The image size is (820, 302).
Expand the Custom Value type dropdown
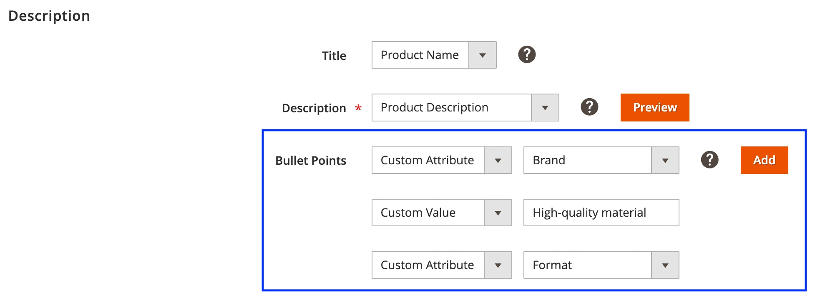coord(441,213)
